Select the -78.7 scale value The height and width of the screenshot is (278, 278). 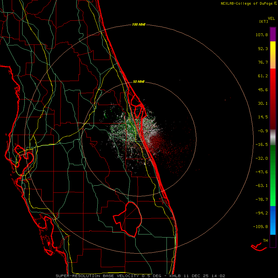(x=262, y=200)
